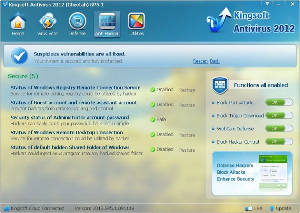Screen dimensions: 300x213
Task: Click the blue checkmark status icon
Action: [x=19, y=56]
